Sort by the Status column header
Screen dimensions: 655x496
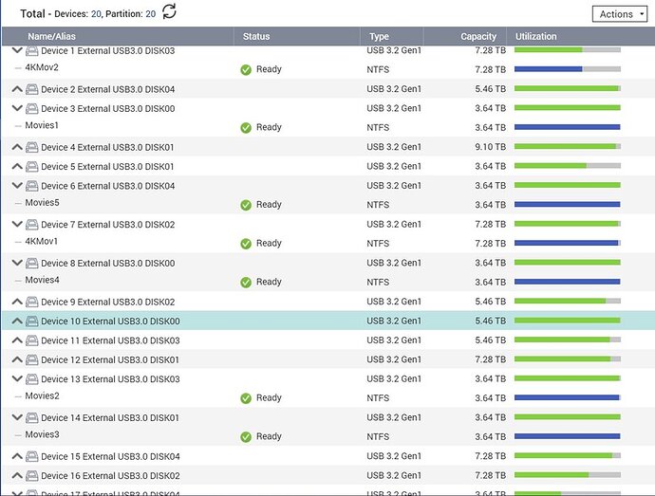click(x=296, y=36)
